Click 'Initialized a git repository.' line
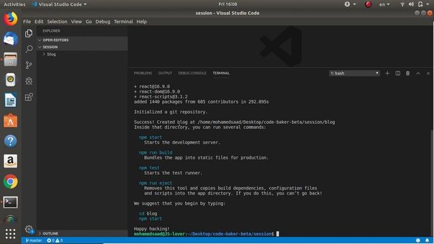This screenshot has height=244, width=434. pyautogui.click(x=171, y=112)
